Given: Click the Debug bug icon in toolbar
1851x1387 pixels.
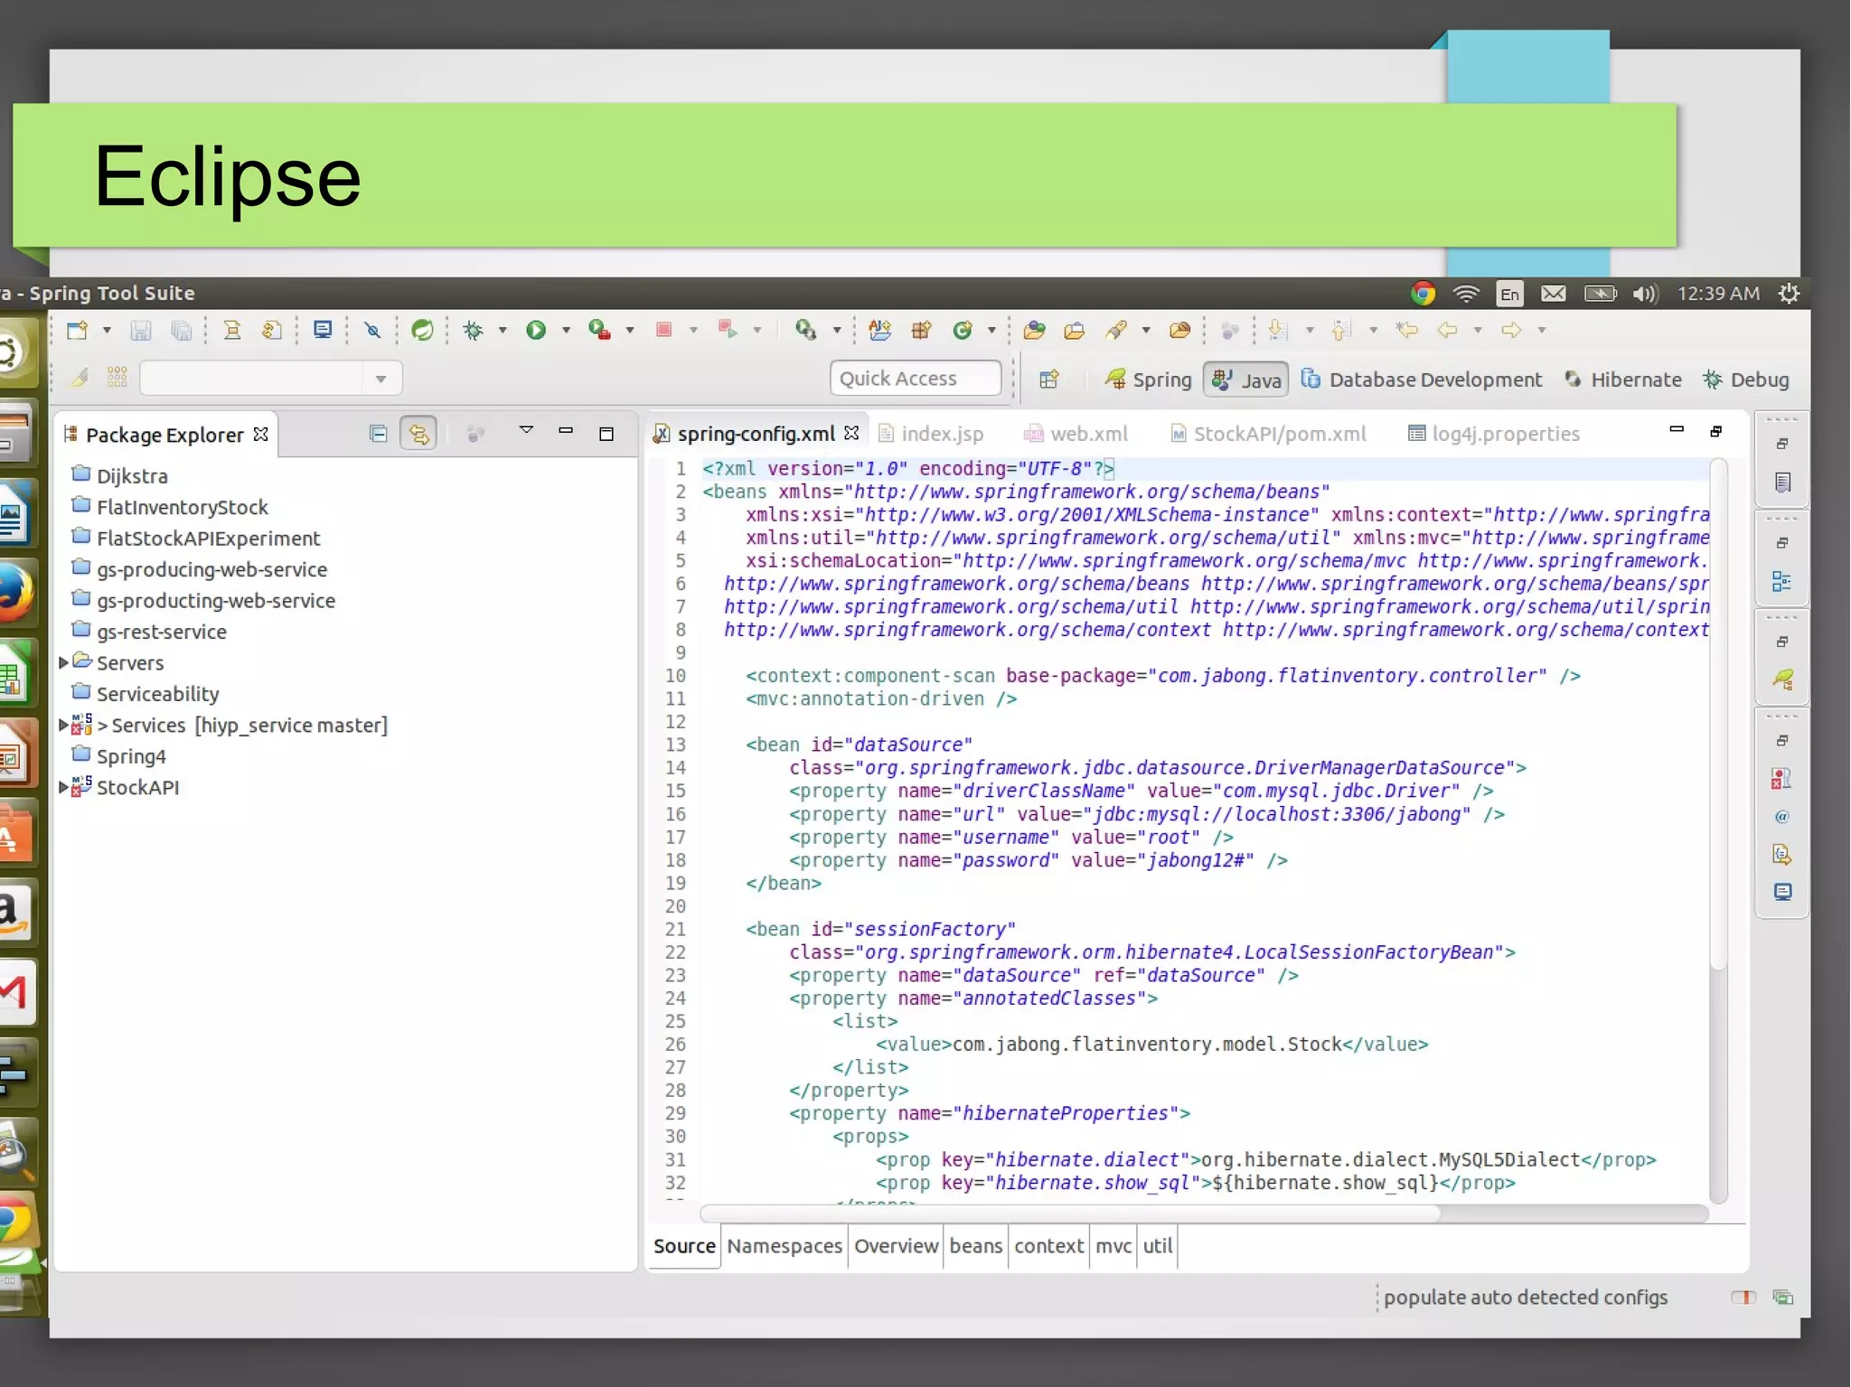Looking at the screenshot, I should [473, 331].
